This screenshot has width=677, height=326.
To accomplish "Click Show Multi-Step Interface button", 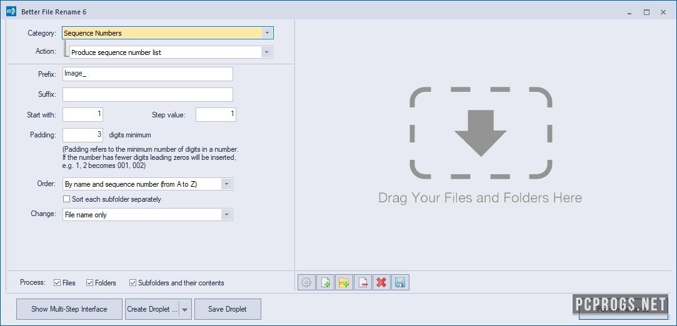I will pos(69,309).
